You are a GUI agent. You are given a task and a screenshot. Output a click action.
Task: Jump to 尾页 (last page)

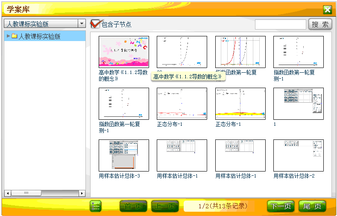point(312,206)
